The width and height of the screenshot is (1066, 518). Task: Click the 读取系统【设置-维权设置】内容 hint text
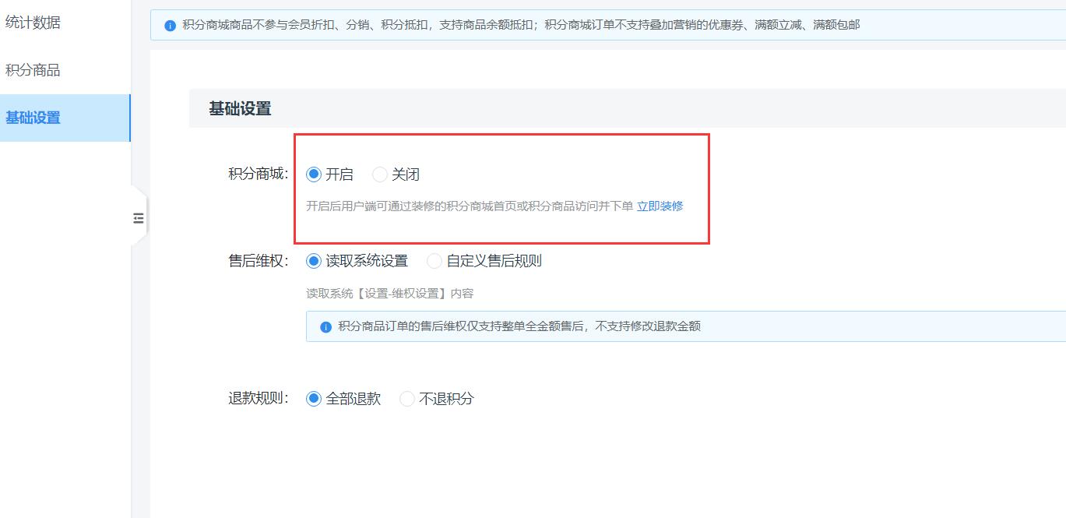389,294
